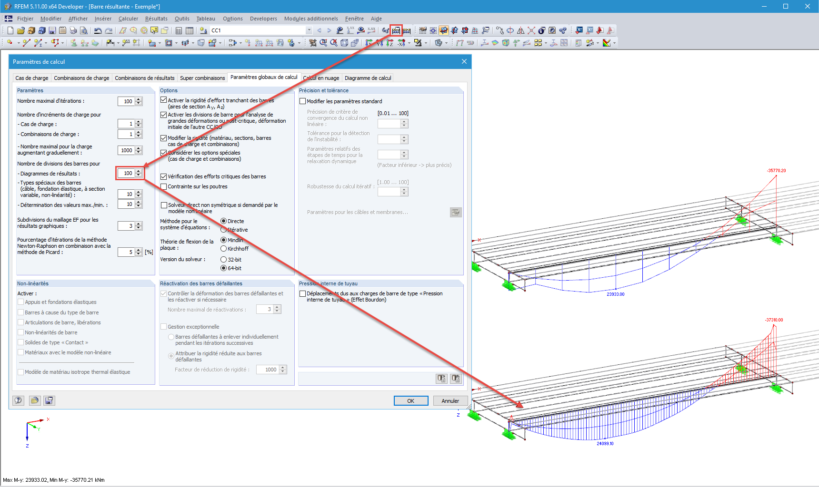Click the New document toolbar icon
Screen dimensions: 819x487
[10, 30]
